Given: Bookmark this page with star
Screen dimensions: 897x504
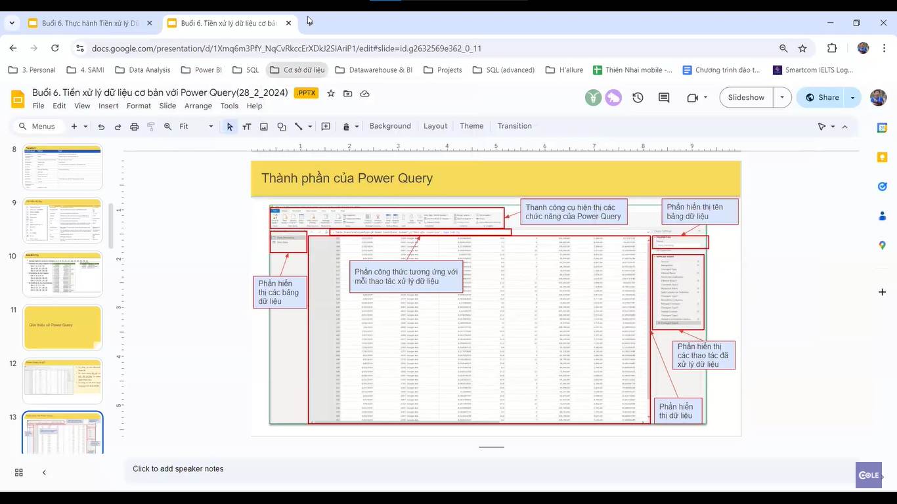Looking at the screenshot, I should click(802, 48).
